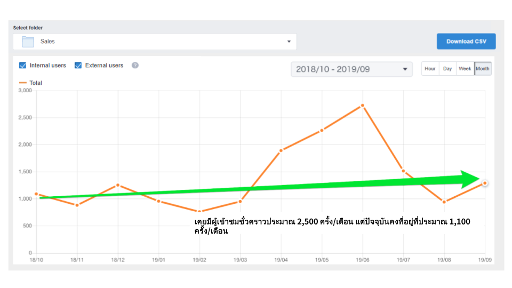Click the help question mark icon
The height and width of the screenshot is (288, 512).
click(x=135, y=66)
